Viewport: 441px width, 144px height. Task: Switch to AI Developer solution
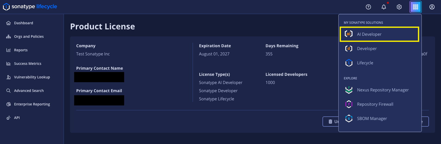(x=379, y=34)
